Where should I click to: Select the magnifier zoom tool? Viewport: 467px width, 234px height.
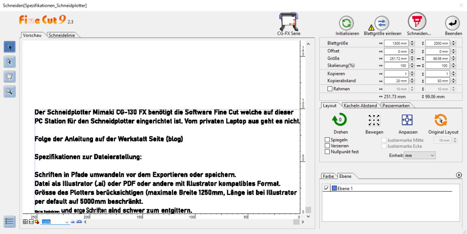[x=9, y=91]
